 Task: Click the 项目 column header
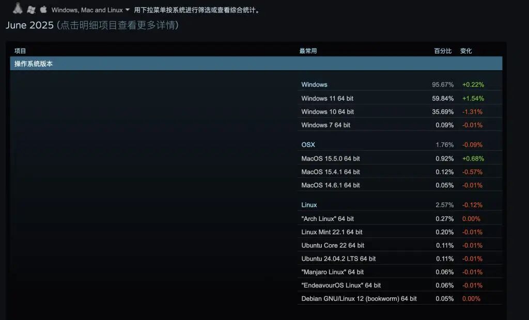(x=20, y=51)
